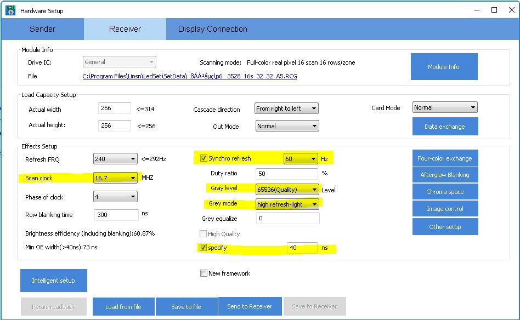
Task: Open the RCG file path link
Action: click(x=190, y=76)
